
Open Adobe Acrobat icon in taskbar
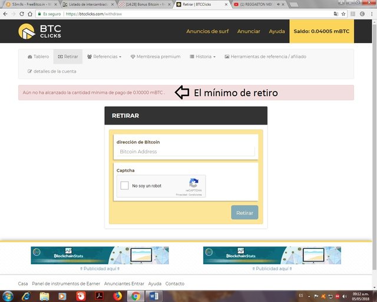tap(100, 296)
